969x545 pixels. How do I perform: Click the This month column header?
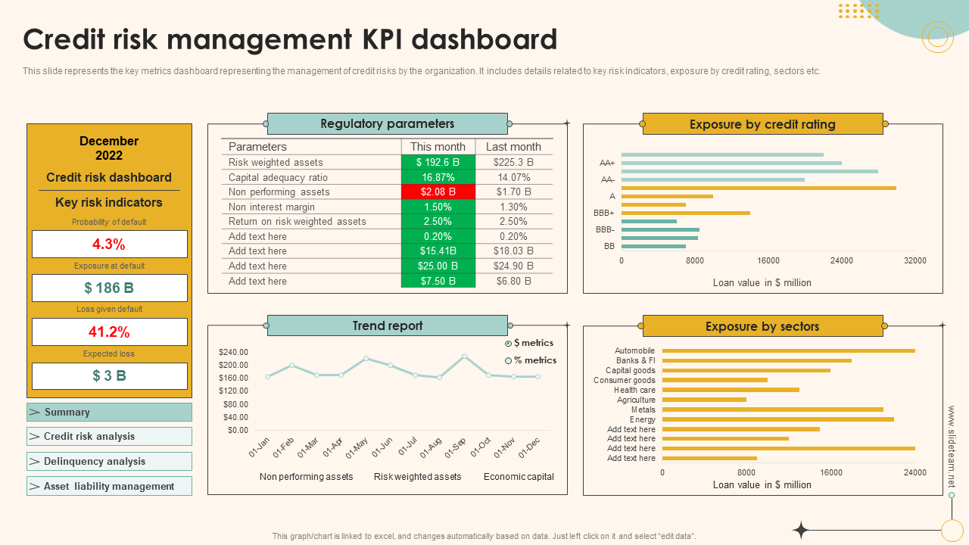pos(438,147)
